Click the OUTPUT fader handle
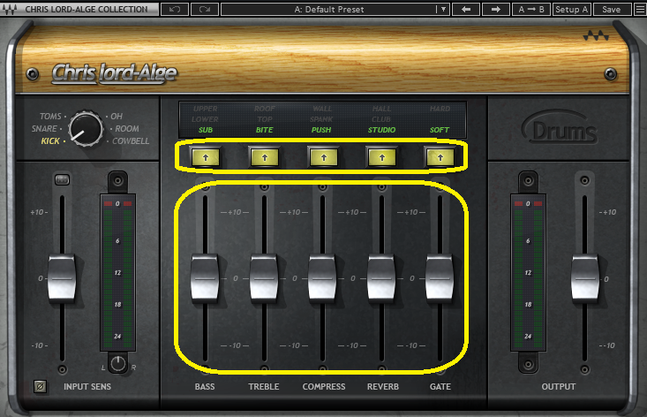647x417 pixels. [584, 277]
